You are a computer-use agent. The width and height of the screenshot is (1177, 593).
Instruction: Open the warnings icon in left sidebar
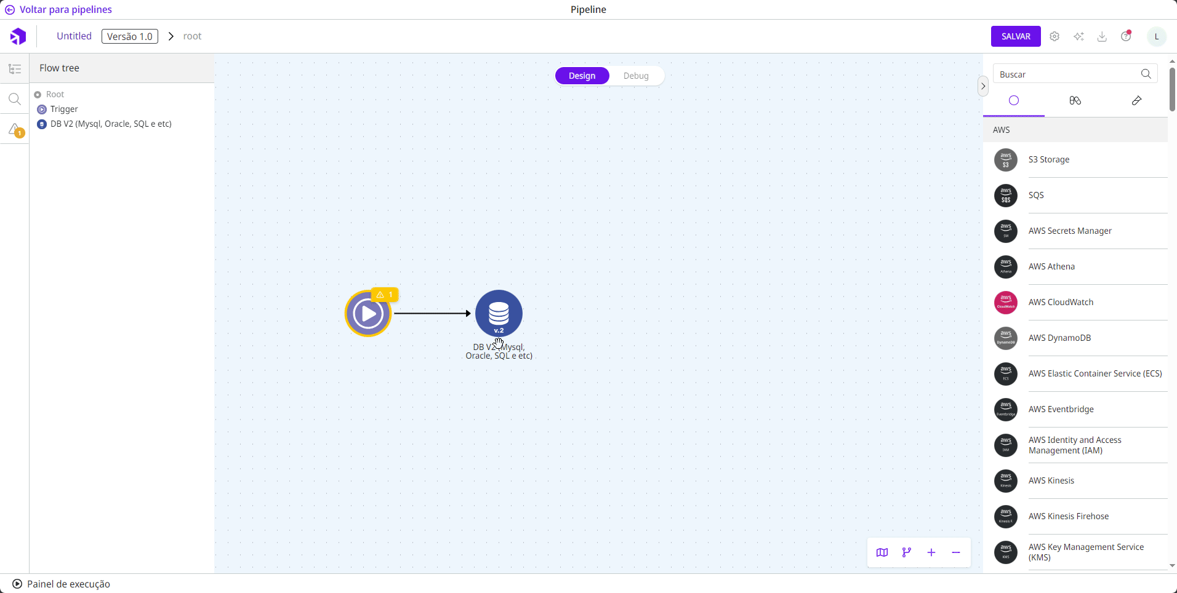[15, 130]
